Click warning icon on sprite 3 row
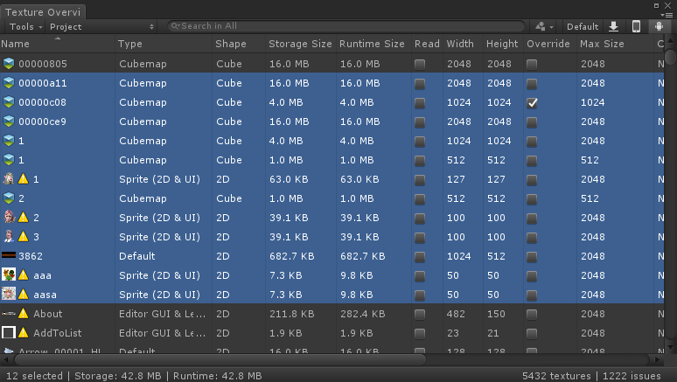 tap(24, 237)
